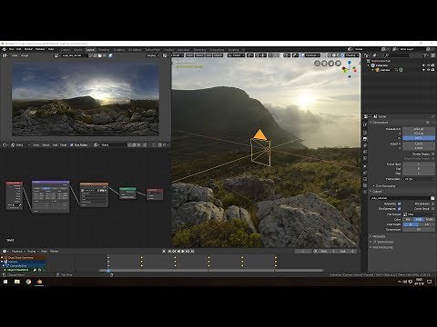Select the Camera row in outliner
437x327 pixels.
385,70
